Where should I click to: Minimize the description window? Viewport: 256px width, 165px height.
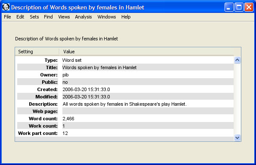(229, 7)
